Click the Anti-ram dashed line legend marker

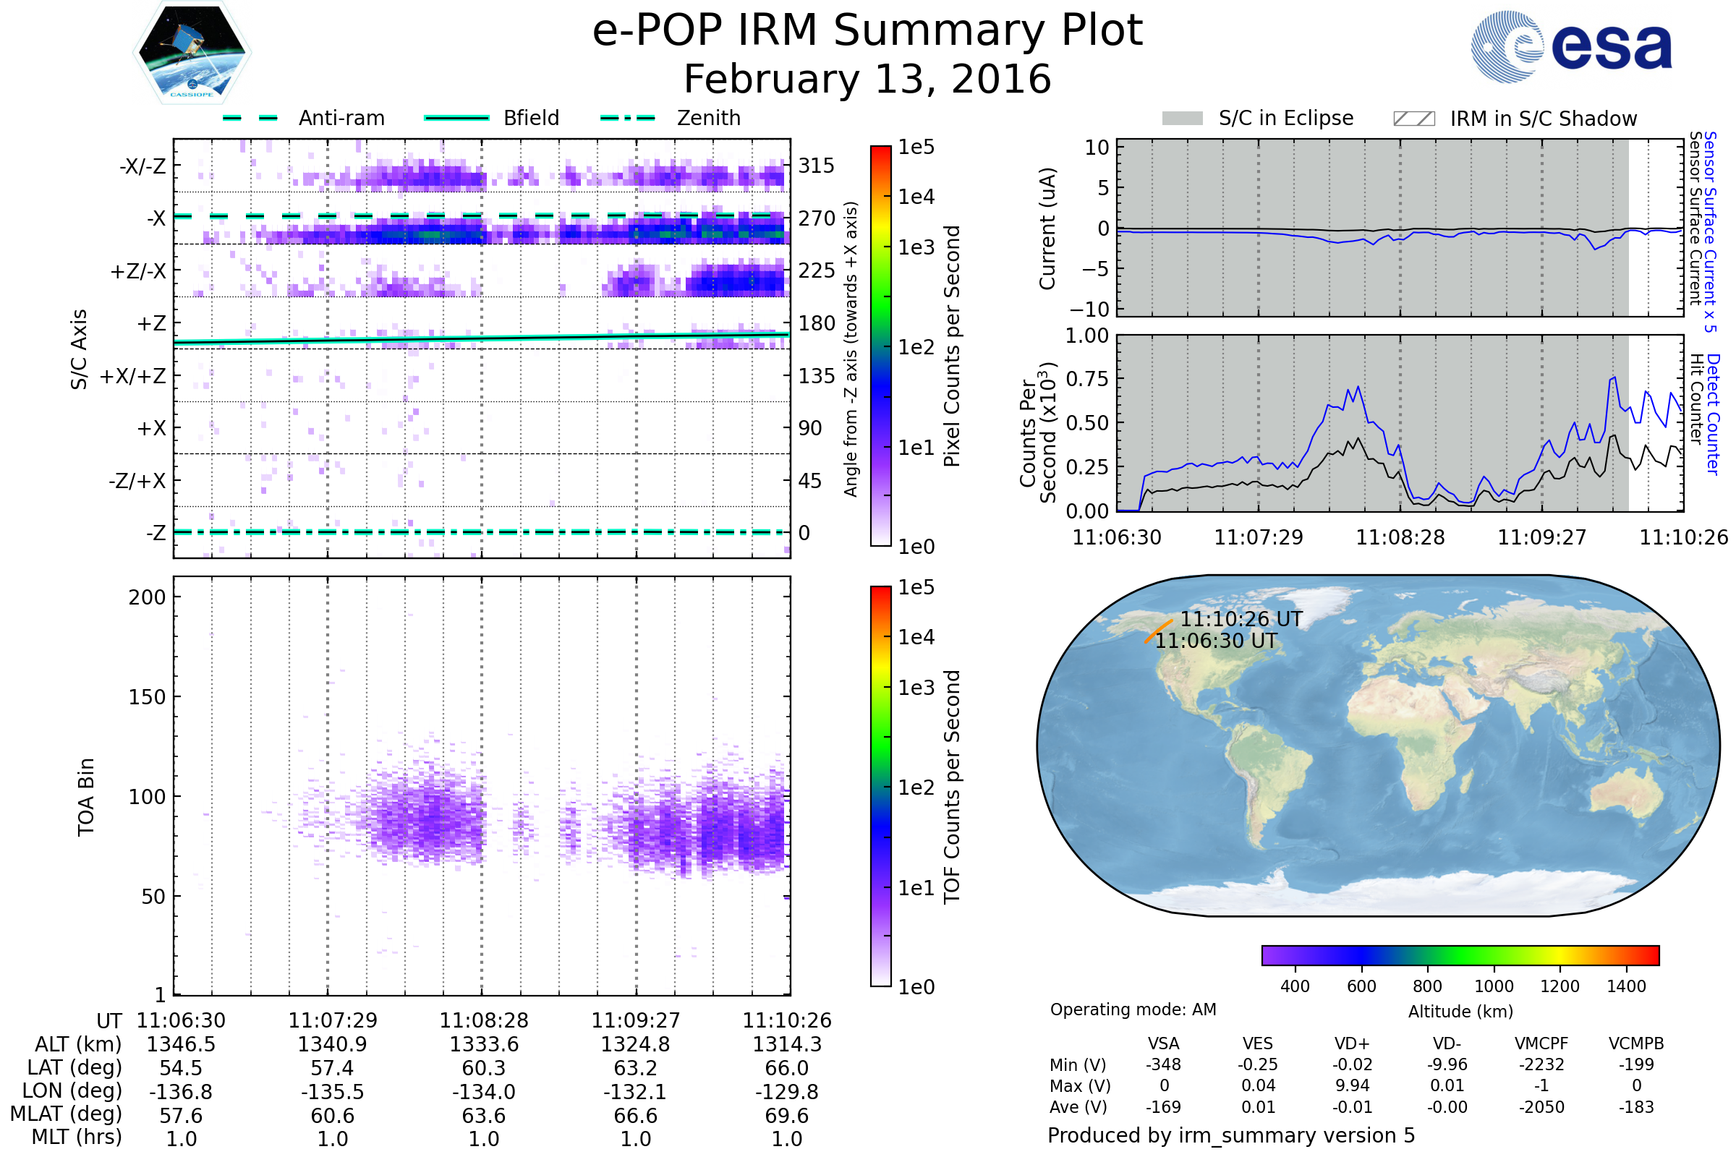[250, 118]
